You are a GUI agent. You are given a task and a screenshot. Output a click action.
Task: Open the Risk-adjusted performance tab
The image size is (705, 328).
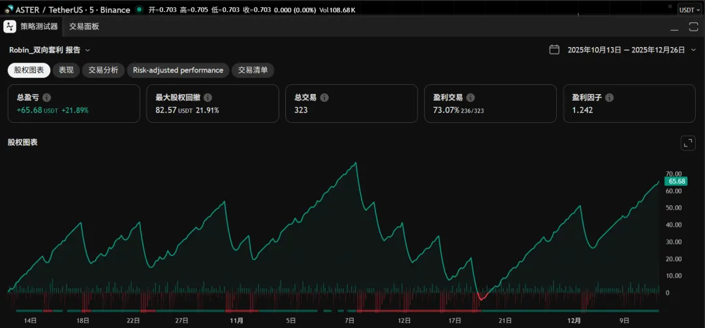pos(178,70)
